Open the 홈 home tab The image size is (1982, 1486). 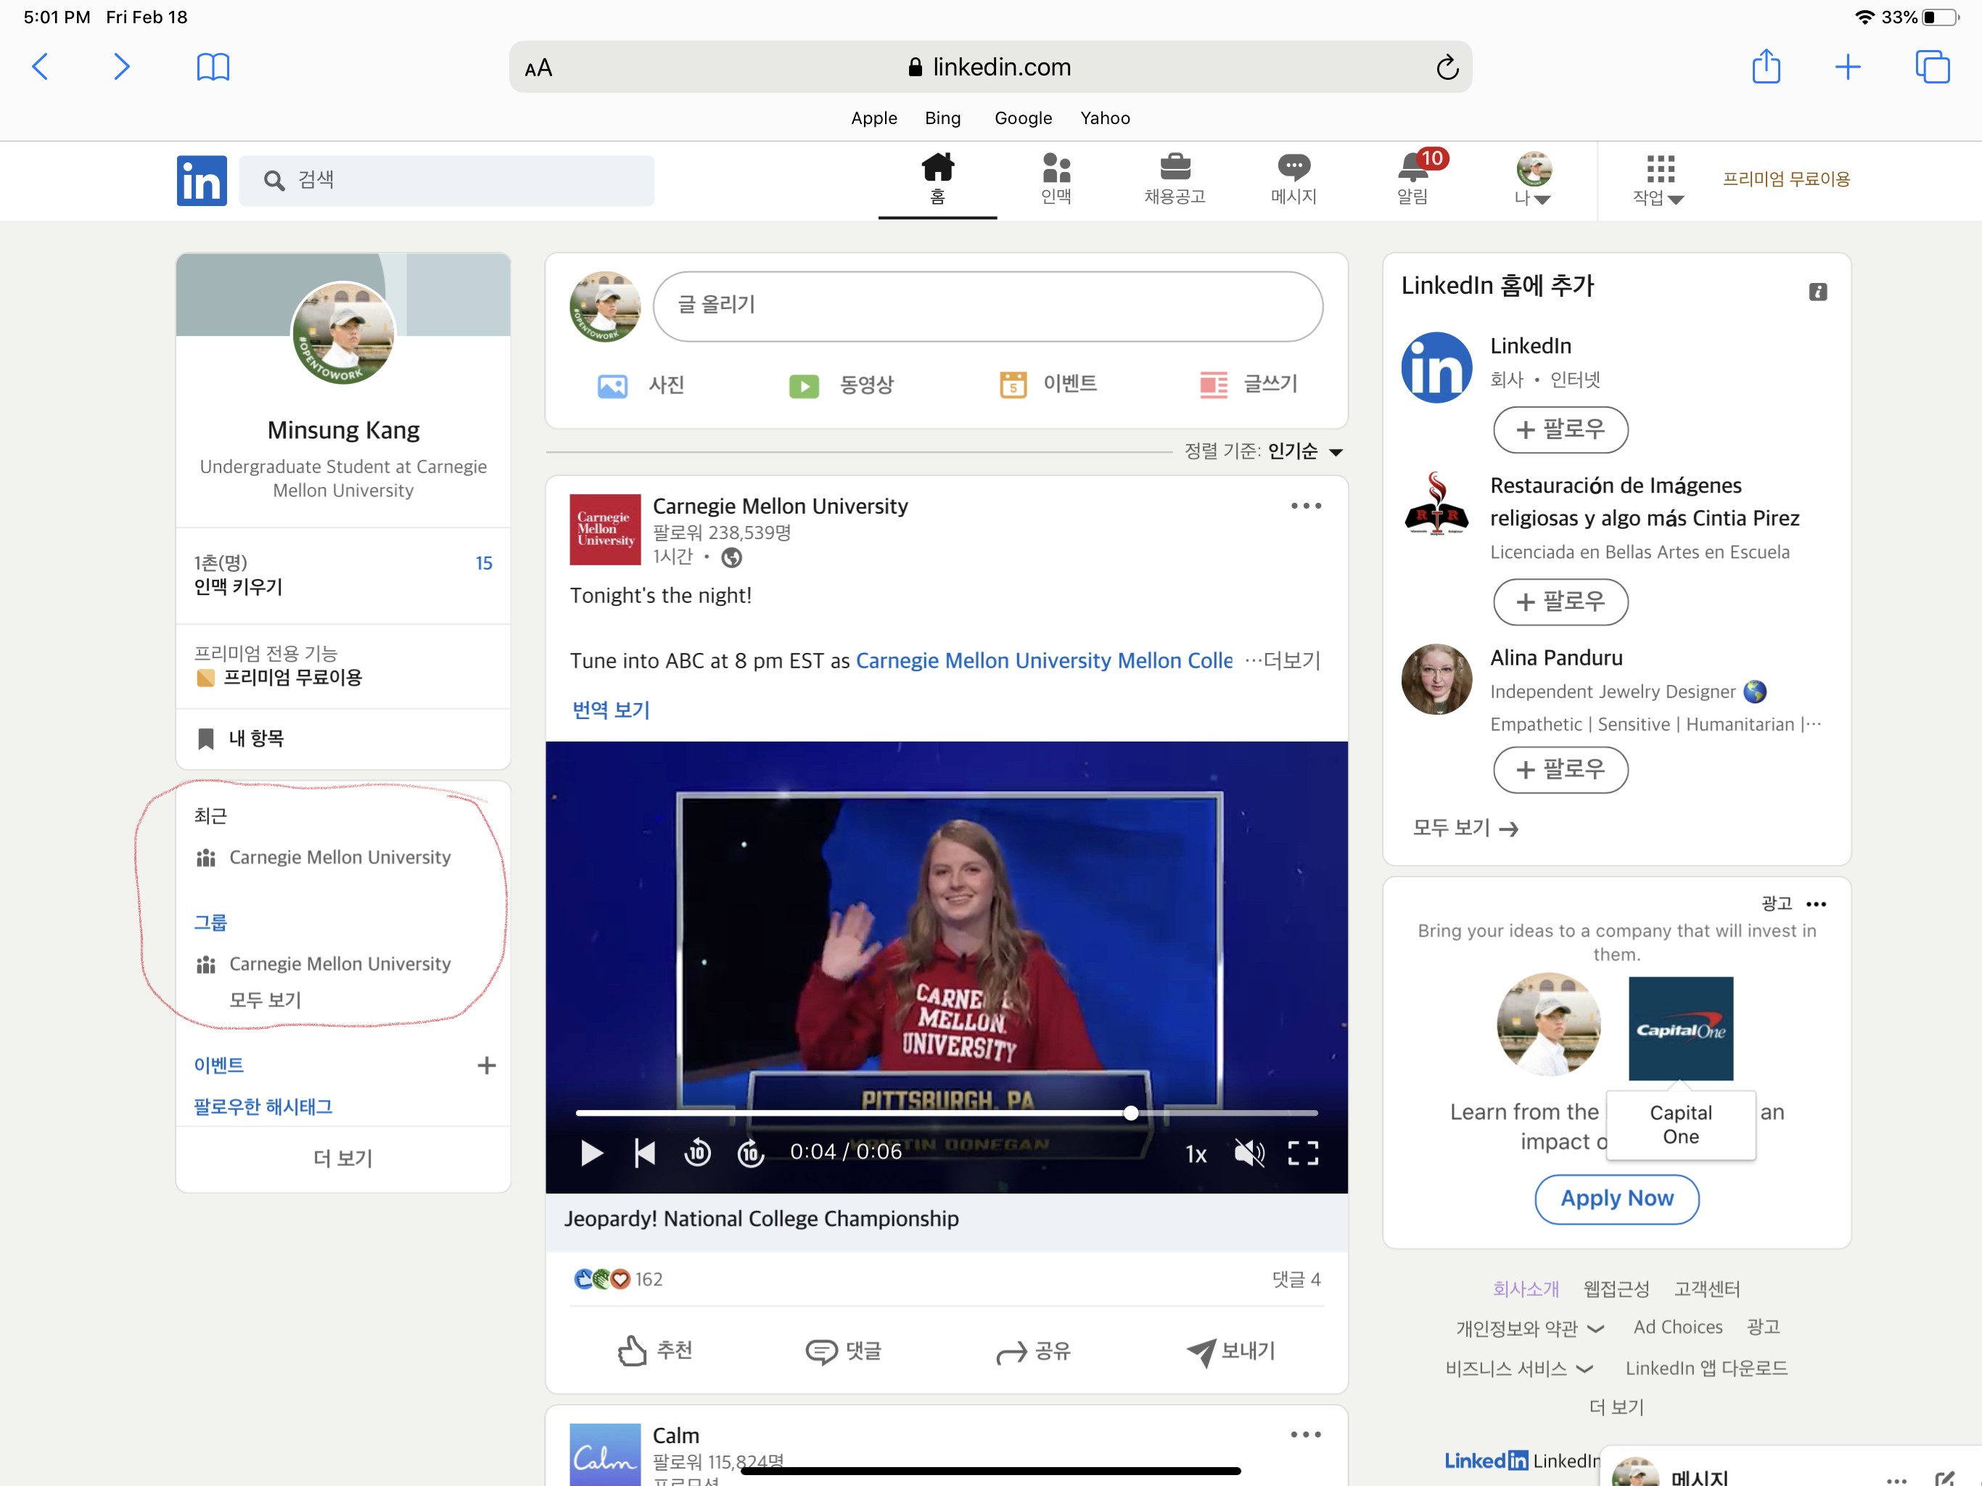pos(937,179)
